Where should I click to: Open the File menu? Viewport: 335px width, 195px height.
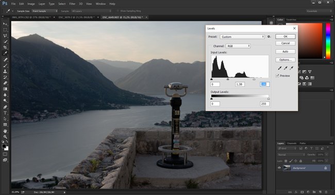13,4
